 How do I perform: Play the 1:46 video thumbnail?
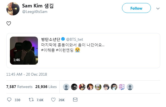coord(24,51)
